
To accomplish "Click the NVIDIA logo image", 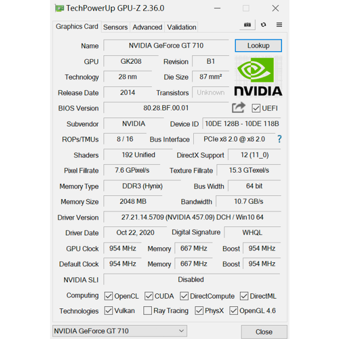I will pos(258,76).
